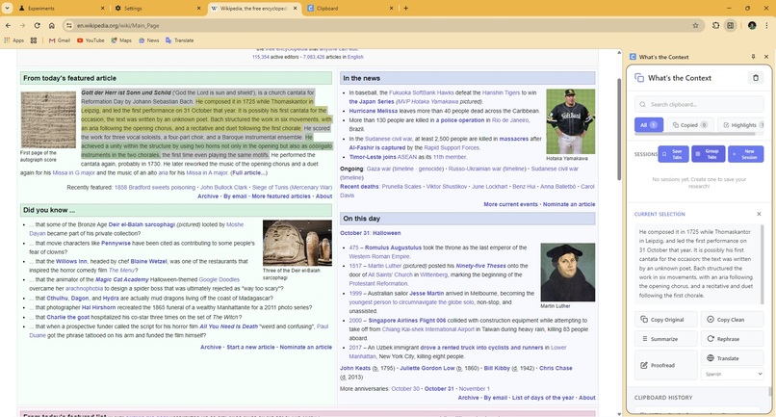The width and height of the screenshot is (776, 417).
Task: Open the Chrome profile avatar menu
Action: point(752,25)
